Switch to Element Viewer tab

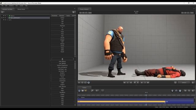click(21, 9)
